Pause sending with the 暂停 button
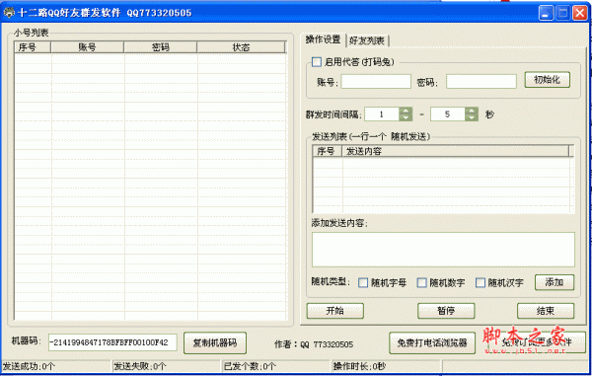592x376 pixels. tap(446, 311)
